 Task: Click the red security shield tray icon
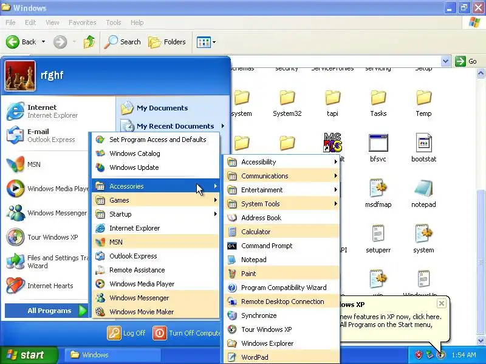coord(419,354)
